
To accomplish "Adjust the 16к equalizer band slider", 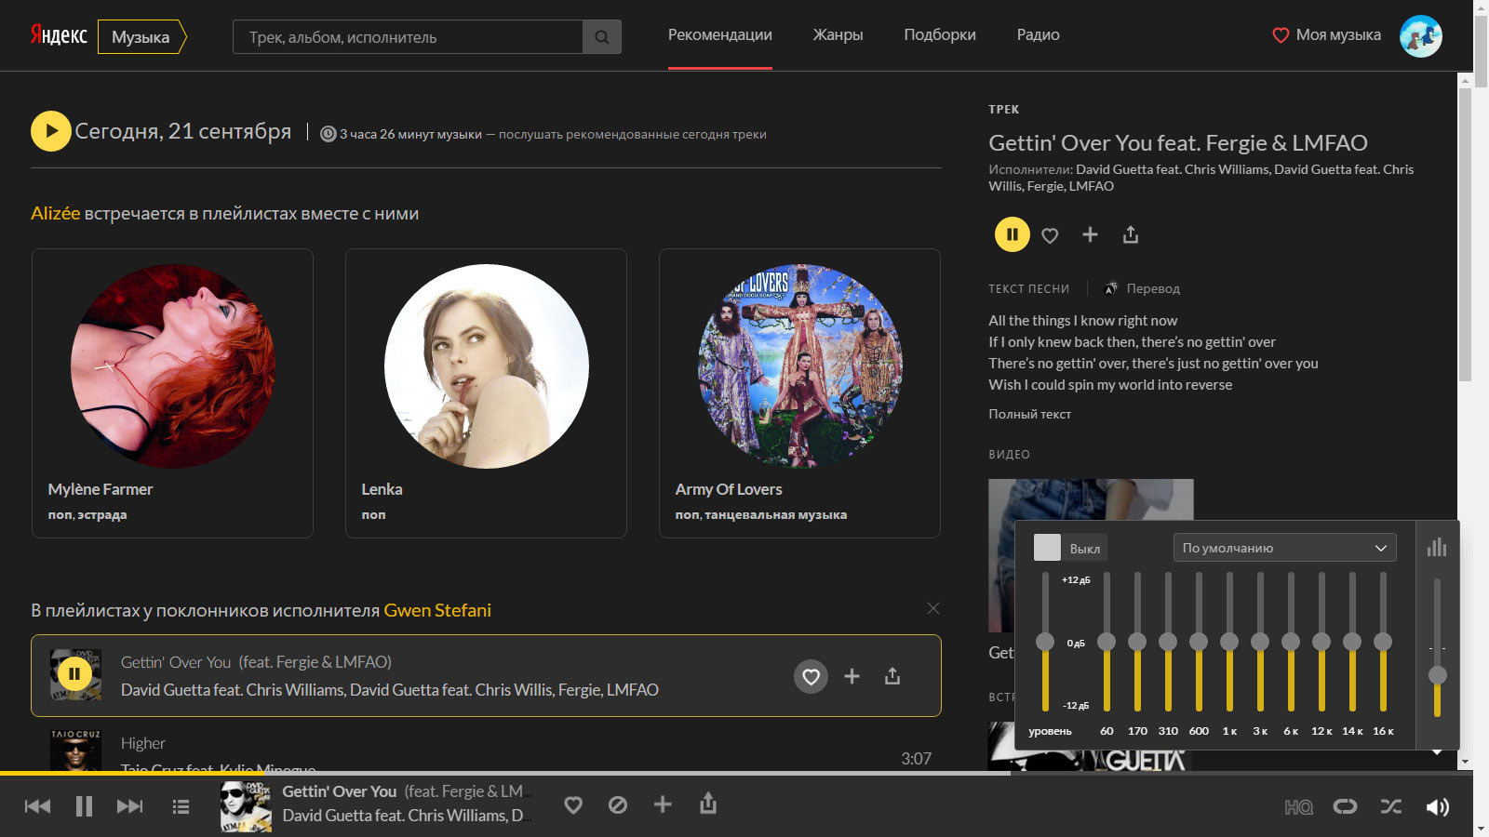I will pyautogui.click(x=1383, y=642).
